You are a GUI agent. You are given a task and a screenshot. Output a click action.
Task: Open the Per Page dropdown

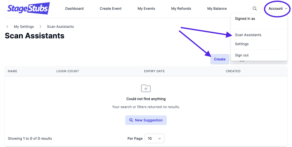pos(154,138)
